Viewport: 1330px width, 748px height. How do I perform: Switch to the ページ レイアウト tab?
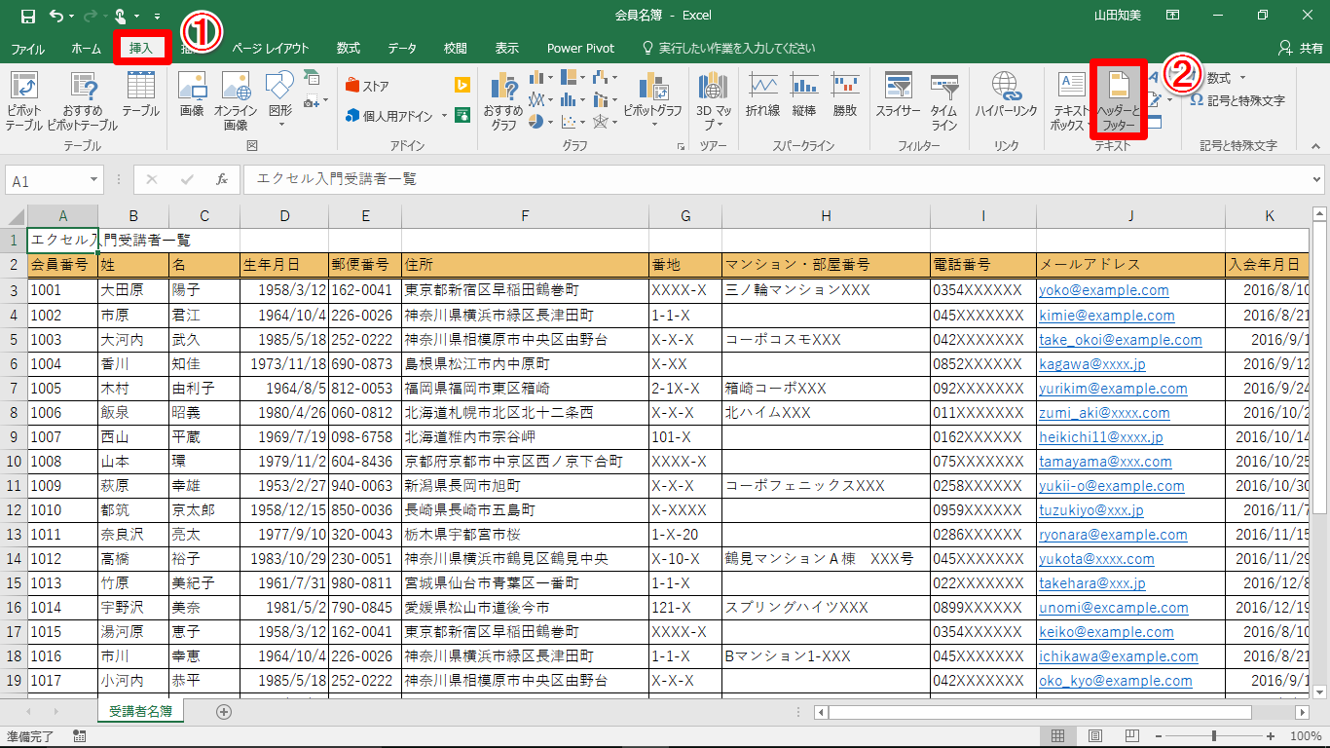tap(271, 48)
